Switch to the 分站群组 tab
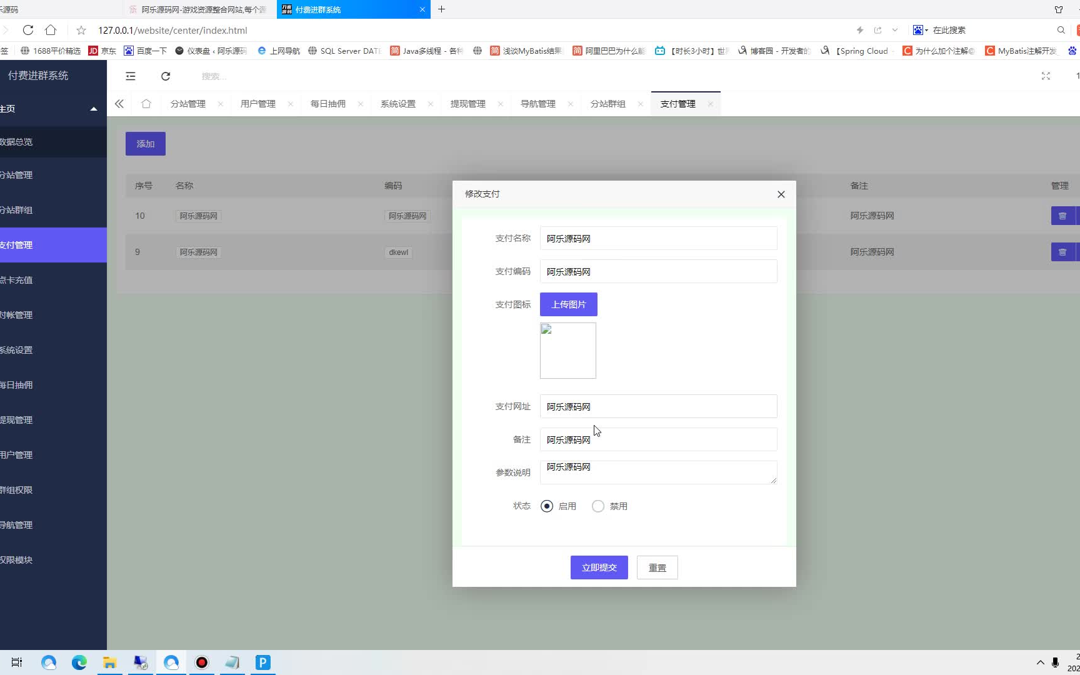Screen dimensions: 1080x675 tap(608, 104)
